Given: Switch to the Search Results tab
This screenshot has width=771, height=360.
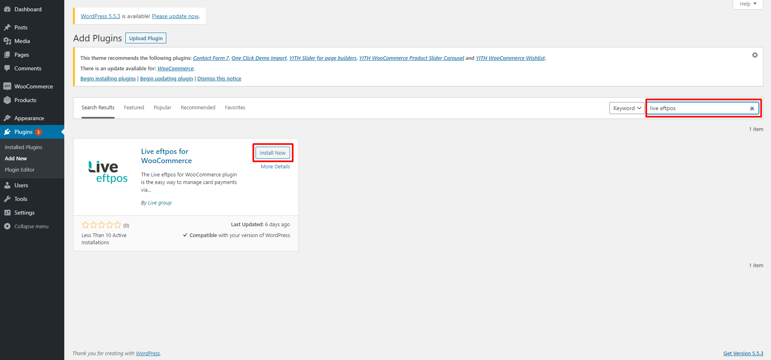Looking at the screenshot, I should coord(98,108).
